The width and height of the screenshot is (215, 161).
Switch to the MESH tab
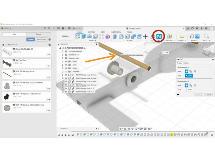(x=103, y=32)
